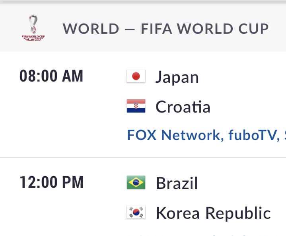This screenshot has height=236, width=286.
Task: Click the FIFA World Cup Qatar 2022 logo
Action: pos(33,28)
